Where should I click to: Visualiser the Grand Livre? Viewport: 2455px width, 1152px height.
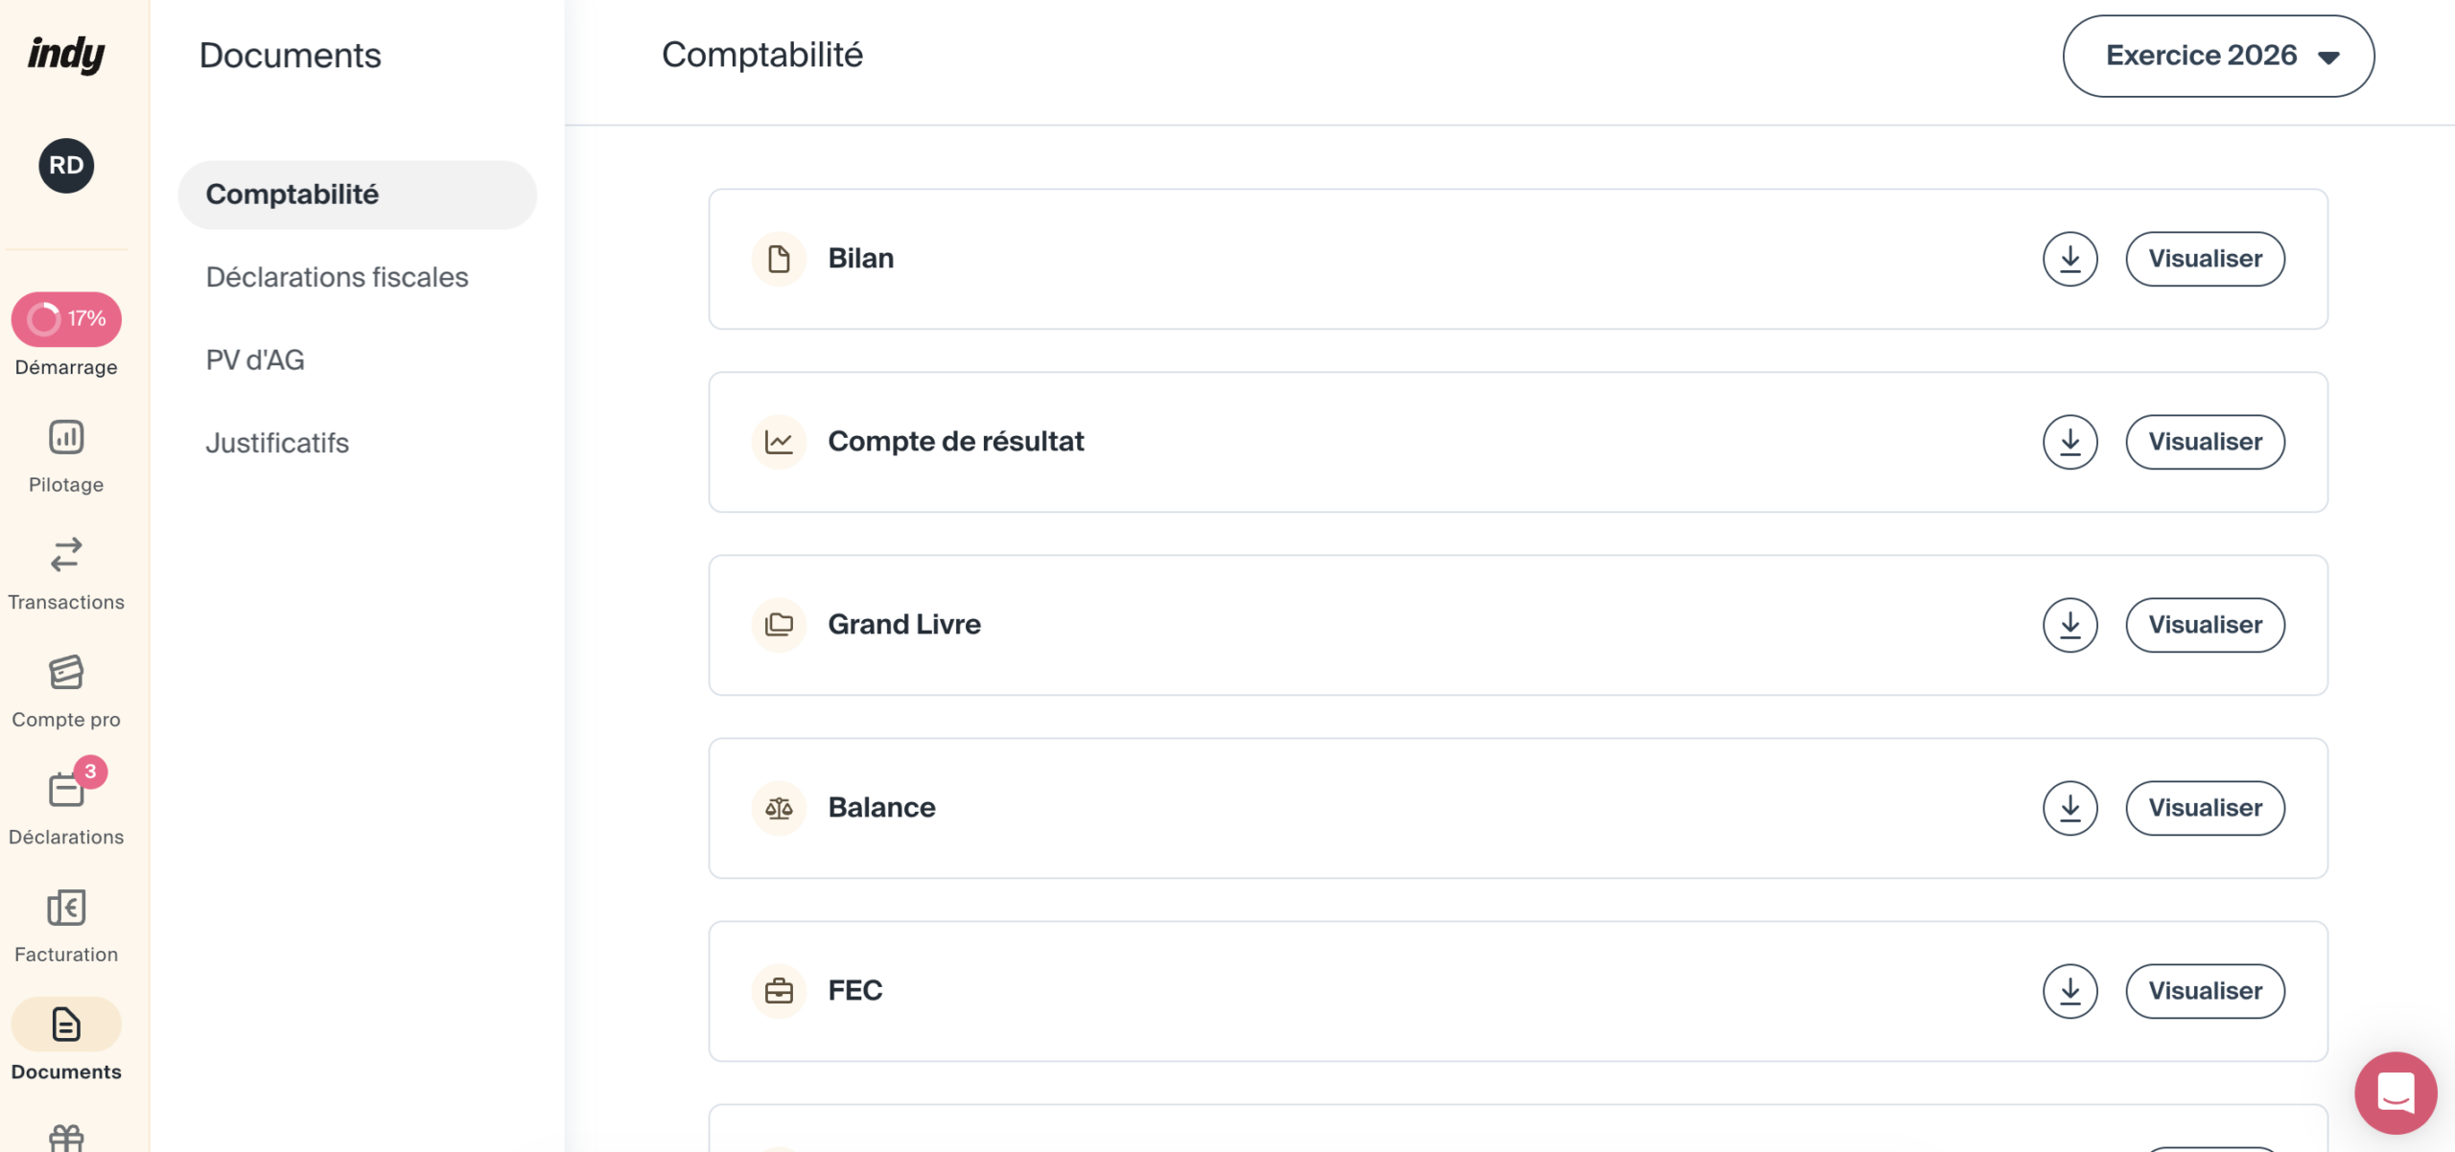point(2205,625)
